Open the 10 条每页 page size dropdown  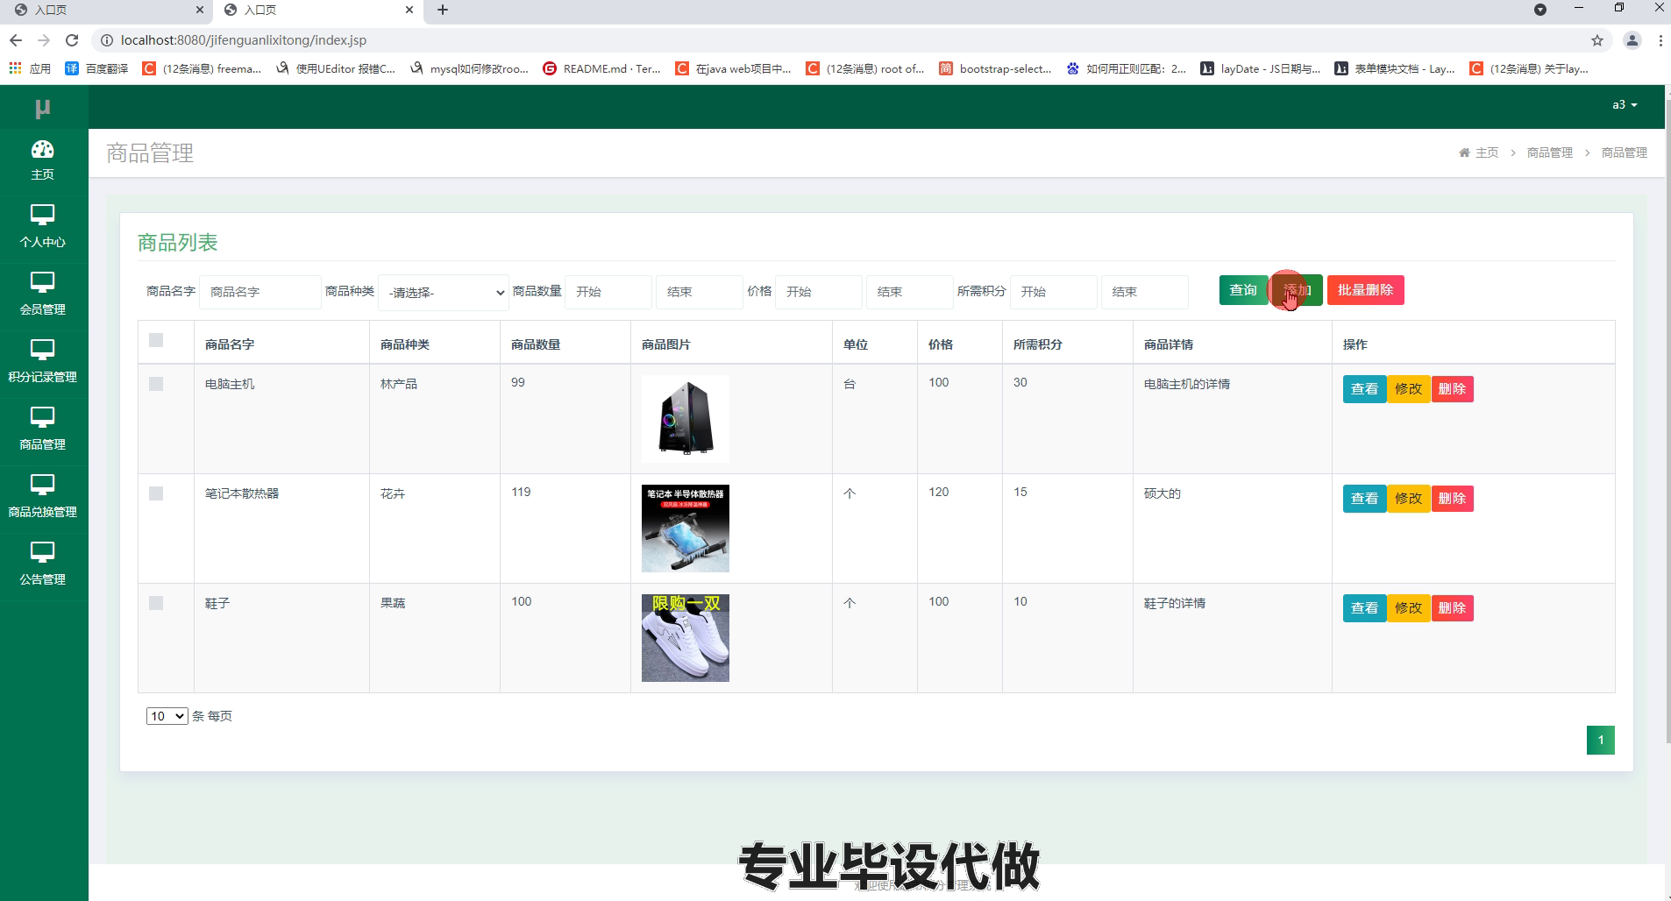tap(167, 716)
